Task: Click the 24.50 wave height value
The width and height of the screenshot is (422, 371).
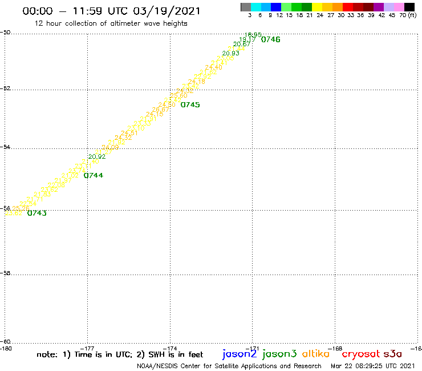Action: coord(167,105)
